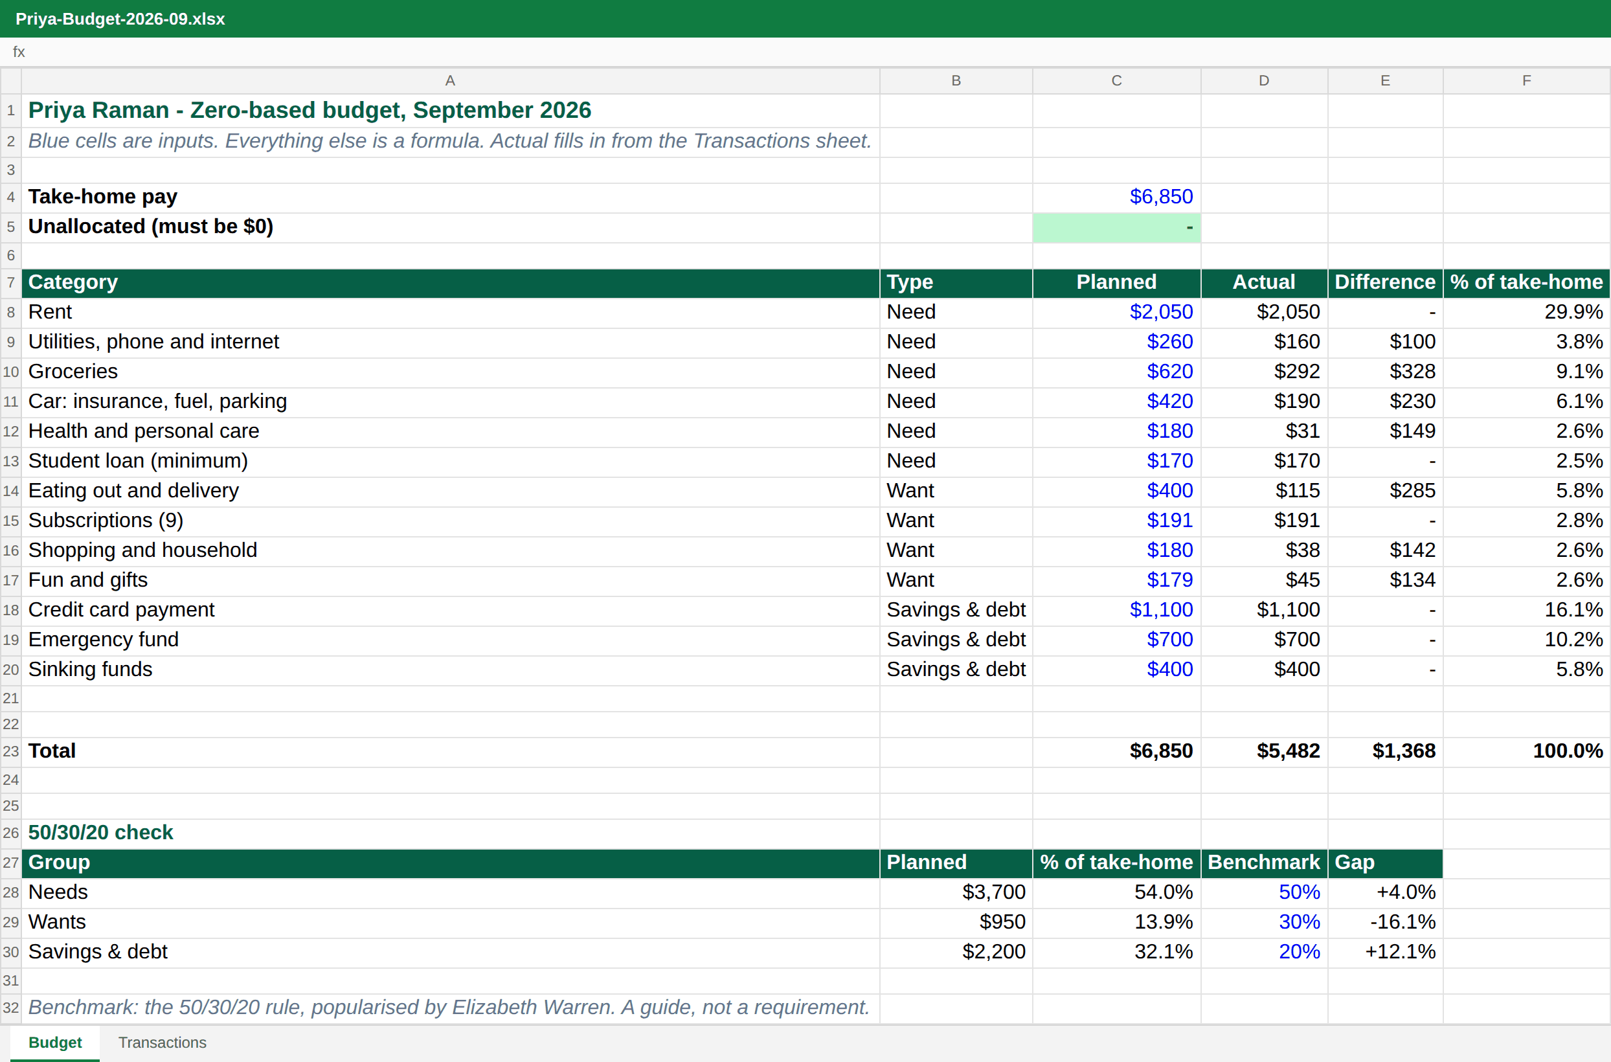The image size is (1611, 1062).
Task: Select Groceries difference $328
Action: [x=1386, y=372]
